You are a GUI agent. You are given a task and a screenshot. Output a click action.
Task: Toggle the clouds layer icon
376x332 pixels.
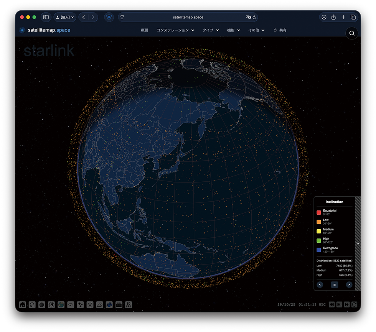coord(99,305)
